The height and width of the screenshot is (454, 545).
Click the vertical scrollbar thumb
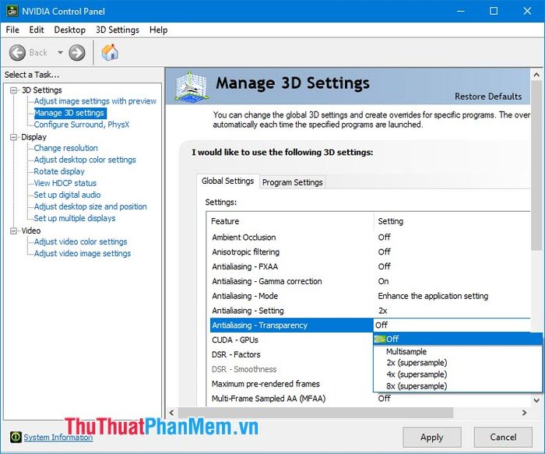pyautogui.click(x=536, y=165)
